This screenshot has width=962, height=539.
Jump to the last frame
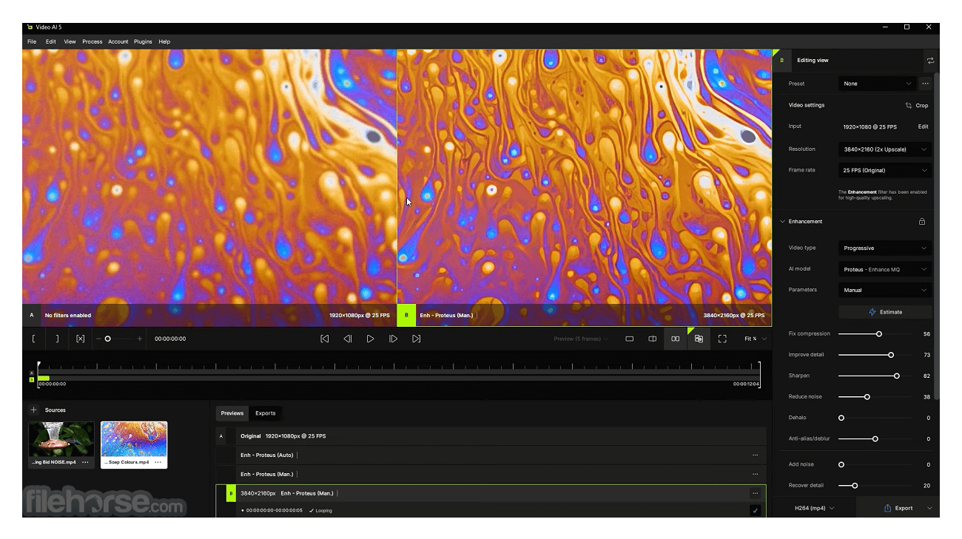(x=416, y=339)
